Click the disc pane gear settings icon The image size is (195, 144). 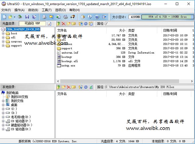point(86,24)
